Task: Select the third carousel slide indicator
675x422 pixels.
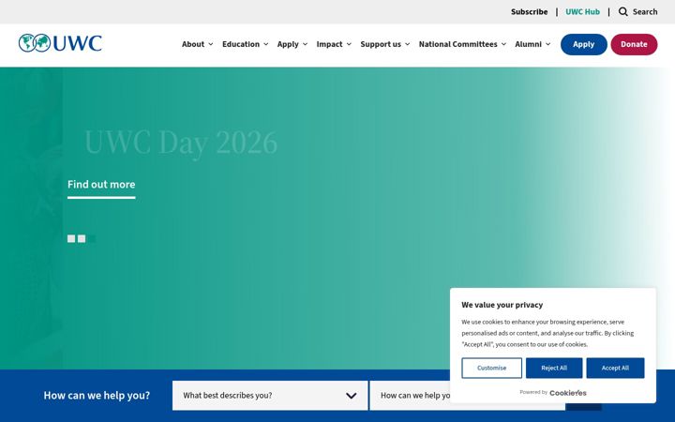Action: (x=92, y=238)
